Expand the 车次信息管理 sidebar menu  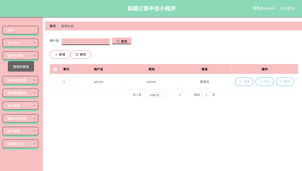[x=20, y=80]
